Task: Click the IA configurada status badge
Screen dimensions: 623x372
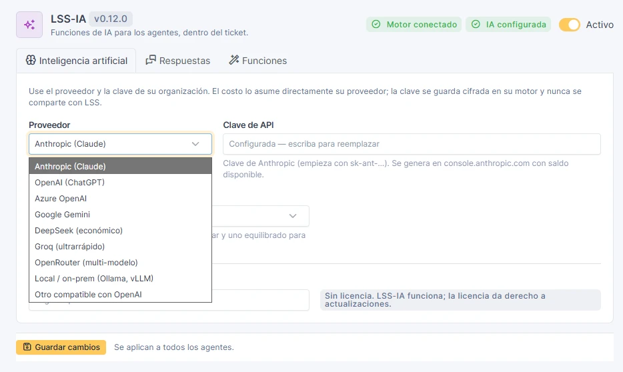Action: (508, 24)
